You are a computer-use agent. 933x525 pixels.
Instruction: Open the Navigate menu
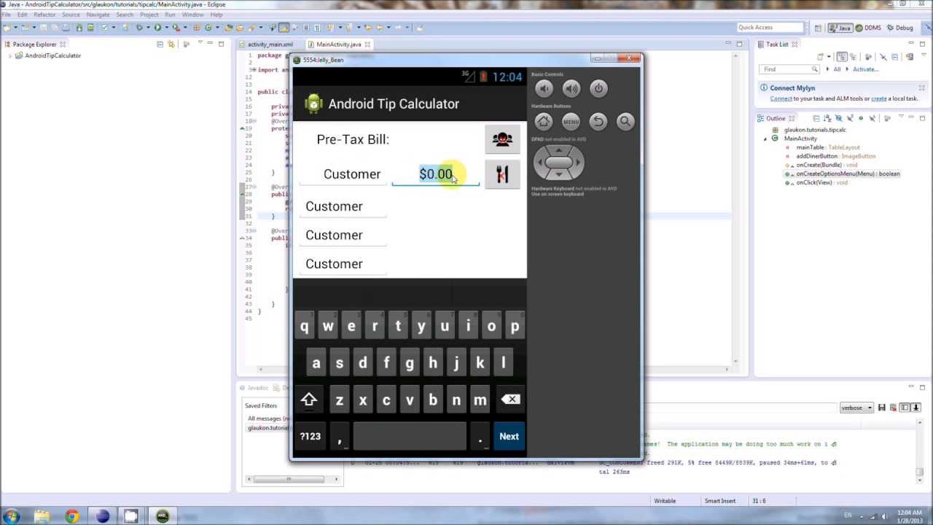point(98,15)
